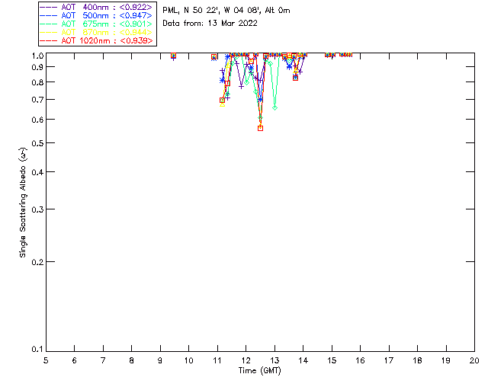Click the y-axis tick label 0.4
This screenshot has height=390, width=488.
coord(37,172)
